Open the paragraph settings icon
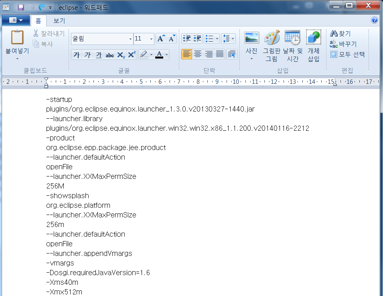This screenshot has width=383, height=296. (232, 54)
